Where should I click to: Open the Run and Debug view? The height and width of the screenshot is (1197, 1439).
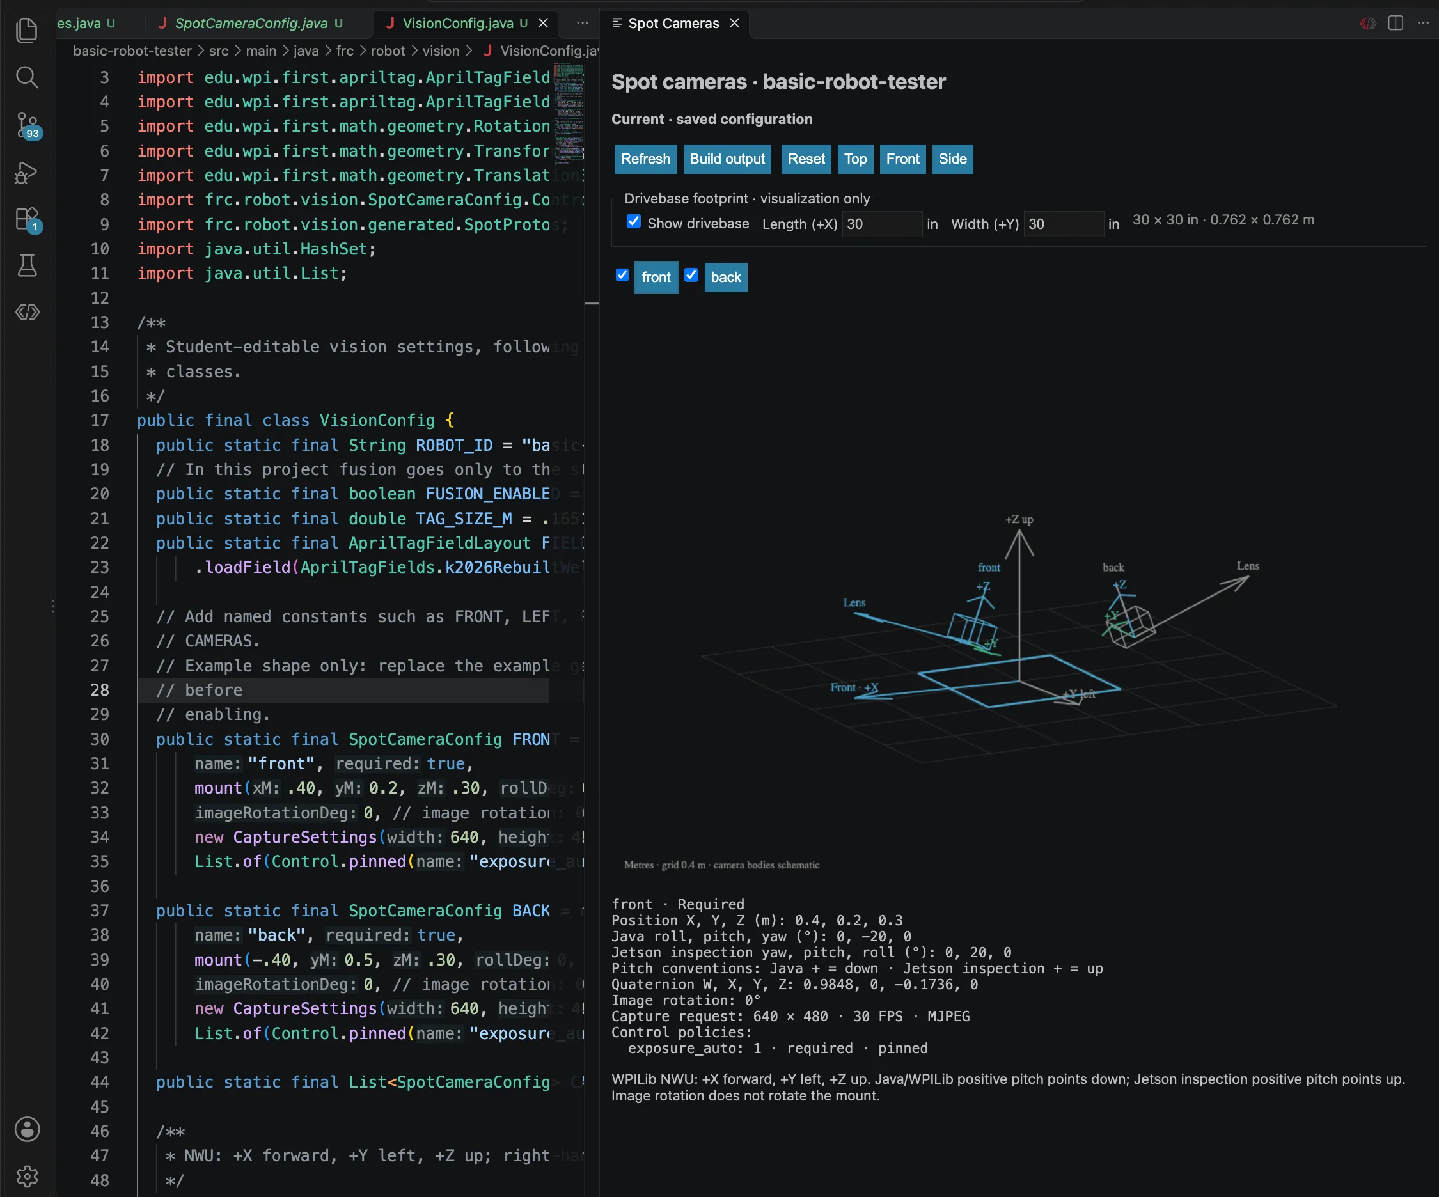click(x=27, y=173)
